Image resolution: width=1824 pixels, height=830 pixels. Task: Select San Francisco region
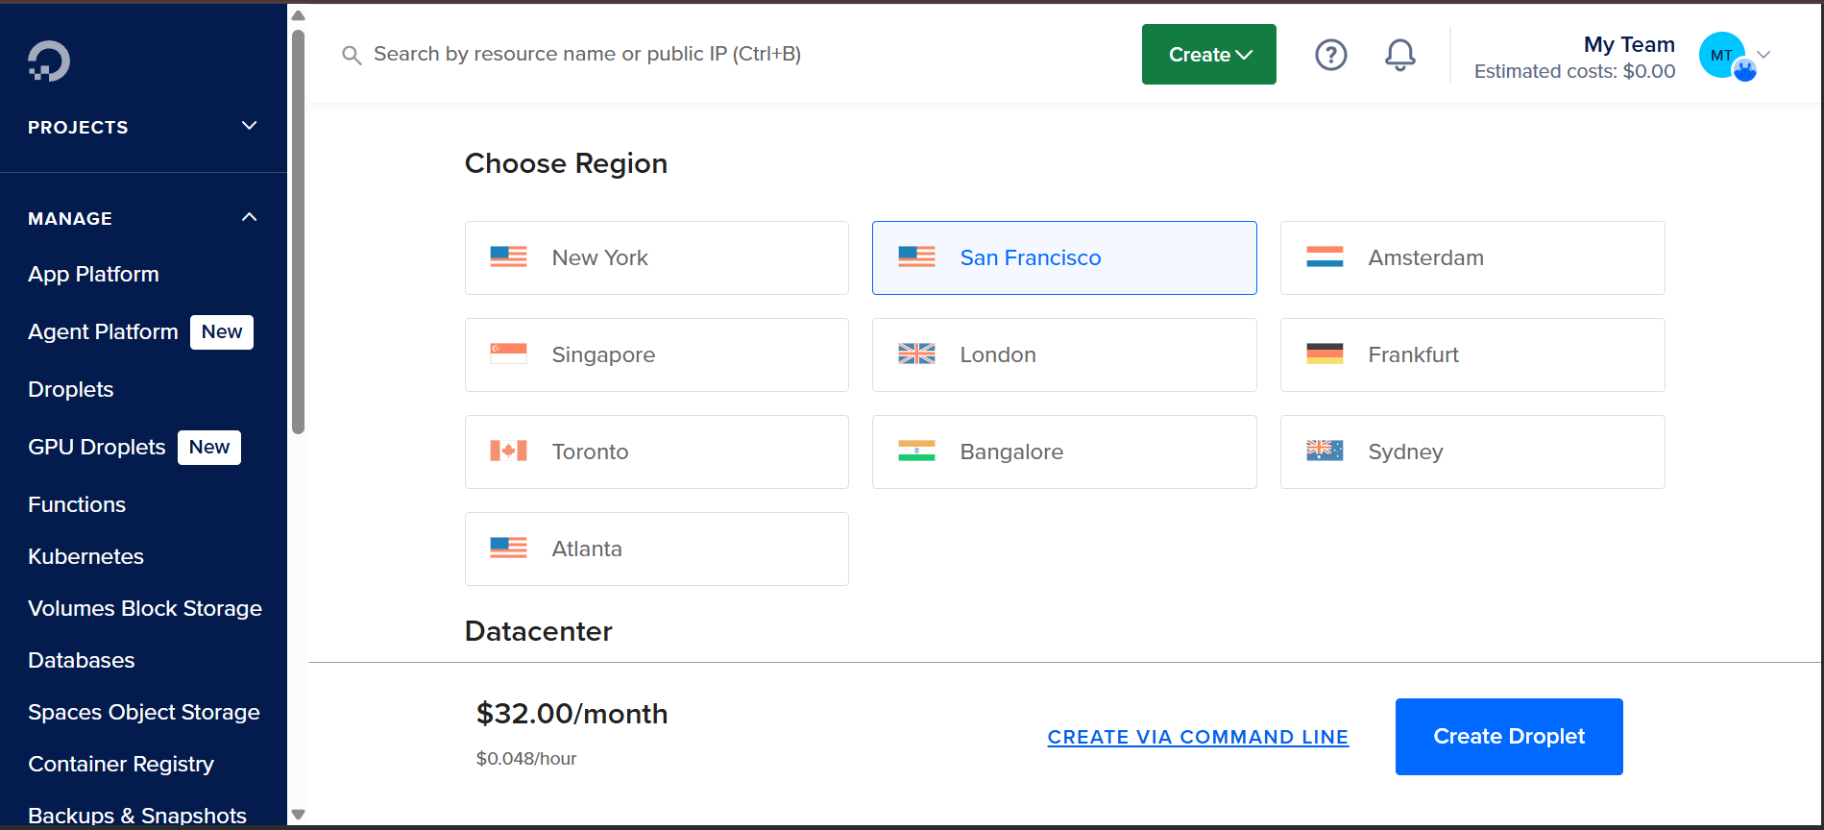[1064, 257]
